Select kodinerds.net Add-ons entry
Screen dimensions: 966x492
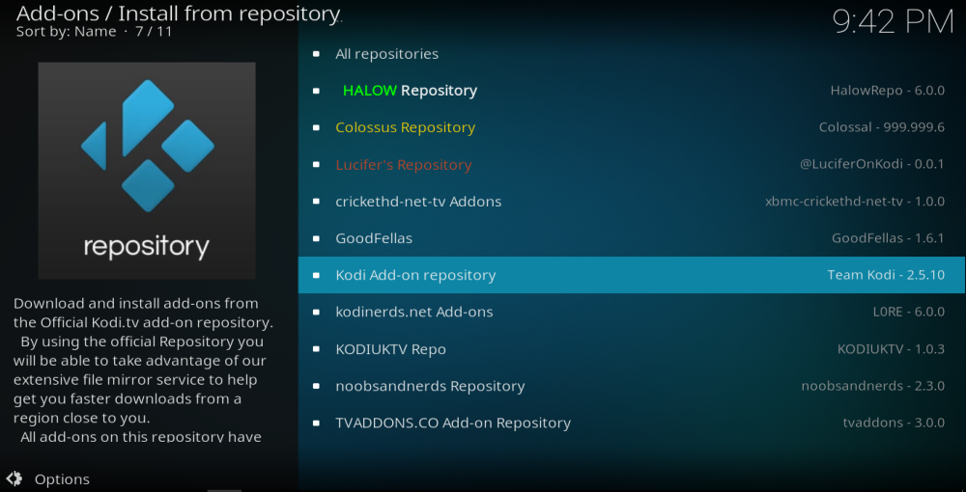point(413,312)
